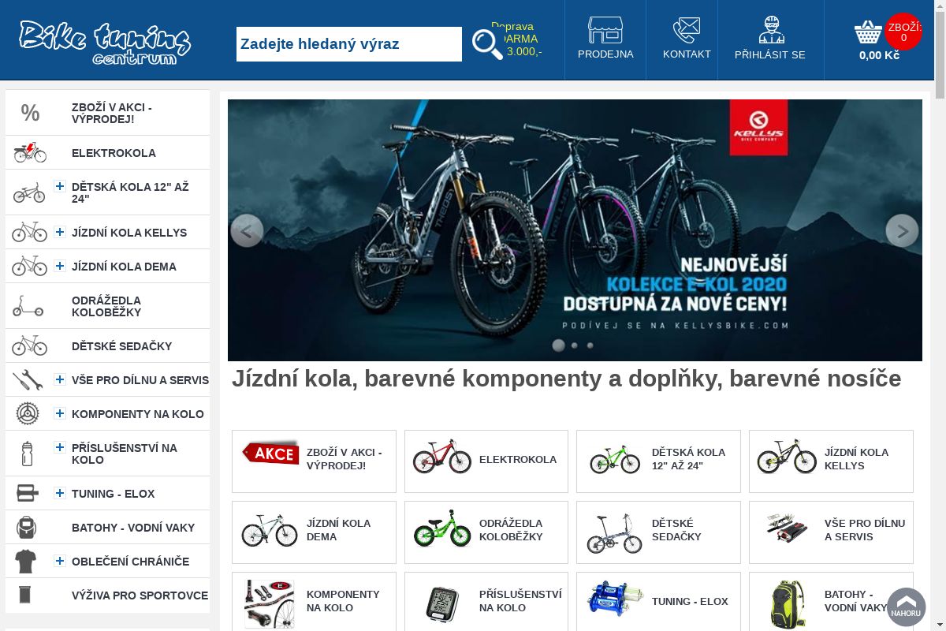946x631 pixels.
Task: Click the Přihlásit se cyclist icon
Action: point(771,30)
